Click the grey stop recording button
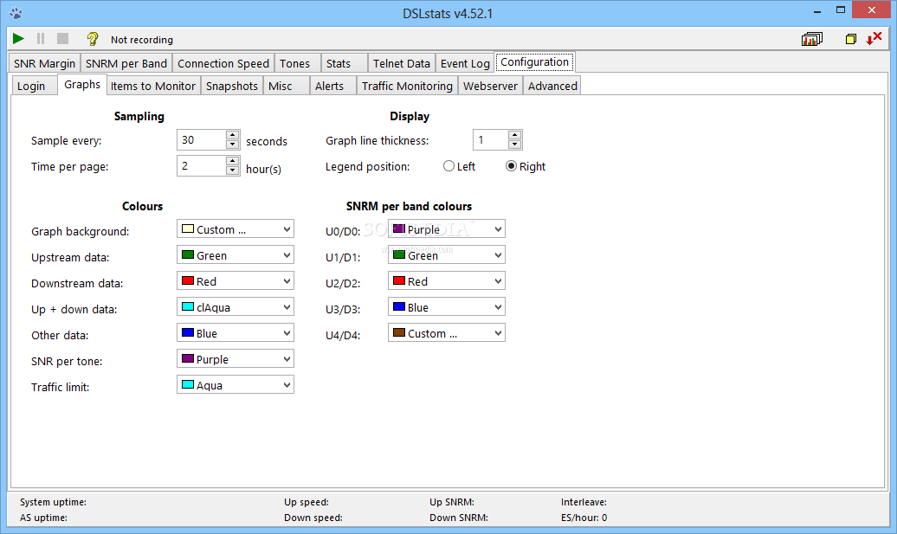Viewport: 897px width, 534px height. coord(63,38)
